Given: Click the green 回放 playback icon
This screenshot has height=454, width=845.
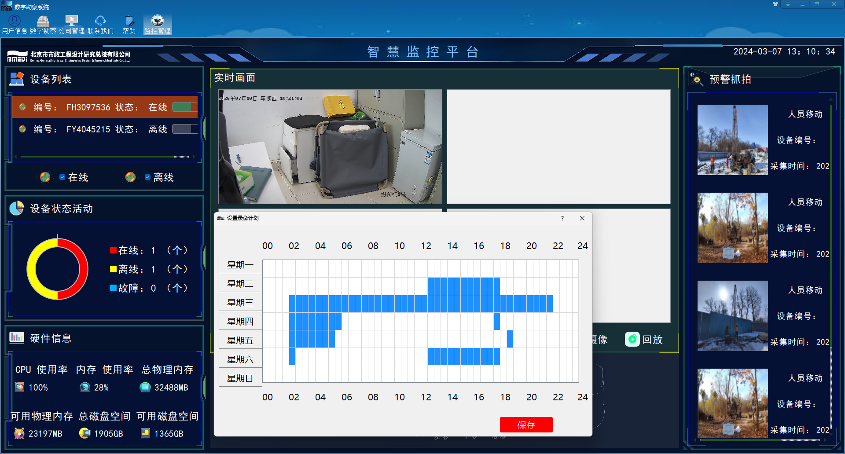Looking at the screenshot, I should click(632, 339).
